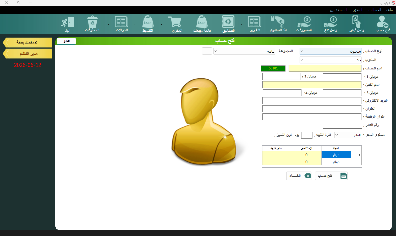Screen dimensions: 396x236
Task: Select the دينار currency cell
Action: tap(336, 155)
